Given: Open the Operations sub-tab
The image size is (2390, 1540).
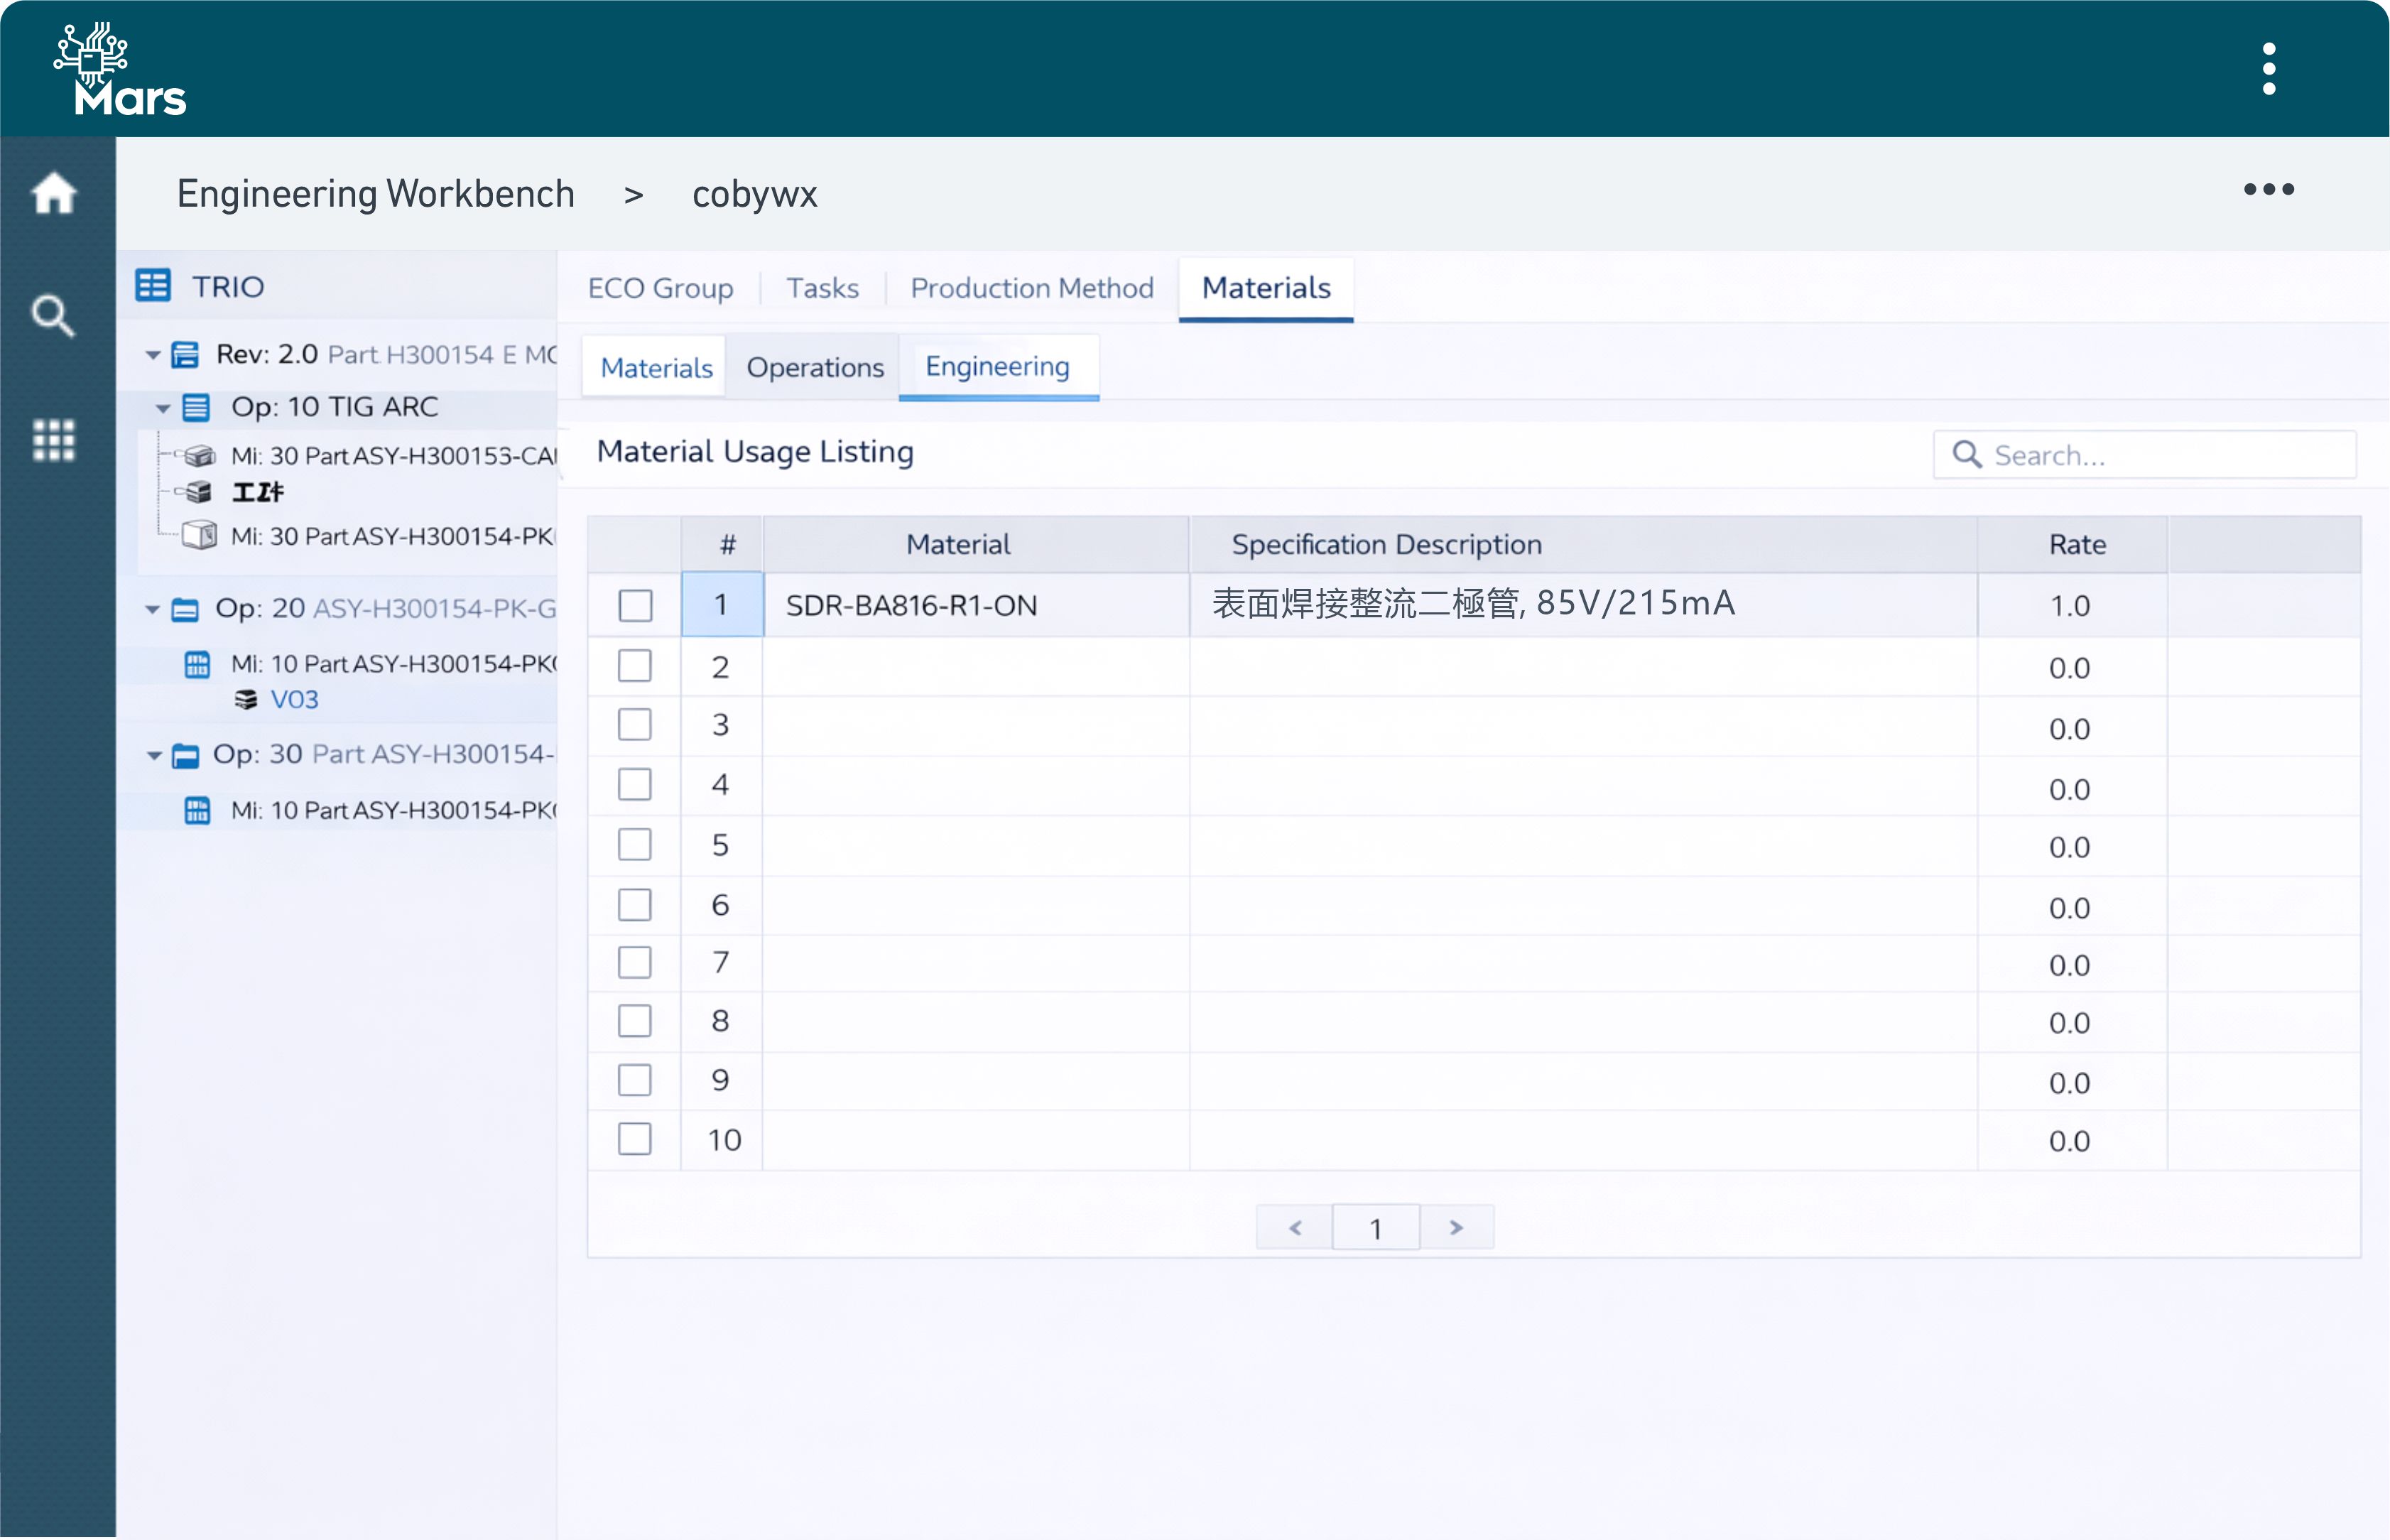Looking at the screenshot, I should (x=815, y=368).
